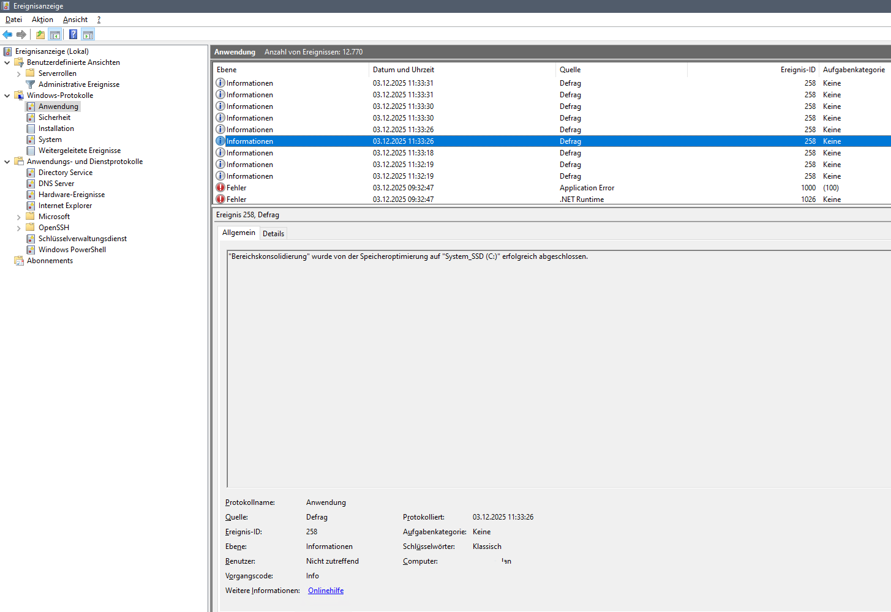Click the forward arrow toolbar icon
891x612 pixels.
click(21, 35)
